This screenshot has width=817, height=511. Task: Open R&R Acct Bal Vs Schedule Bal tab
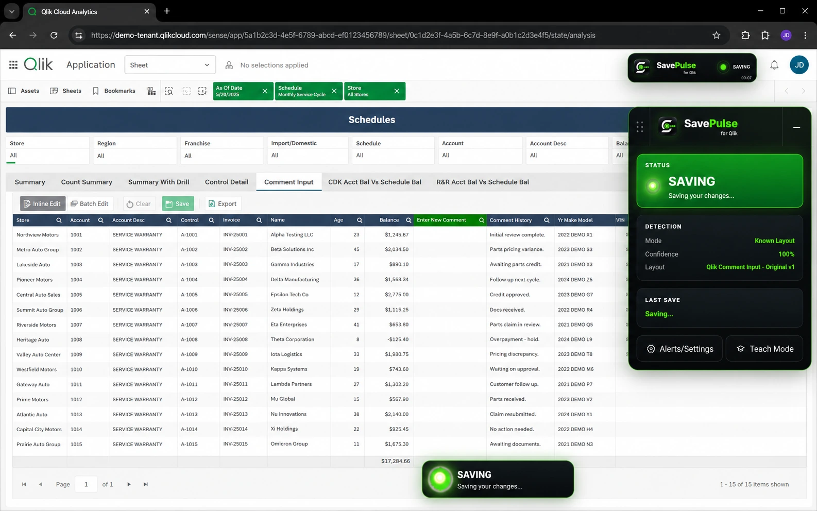483,182
